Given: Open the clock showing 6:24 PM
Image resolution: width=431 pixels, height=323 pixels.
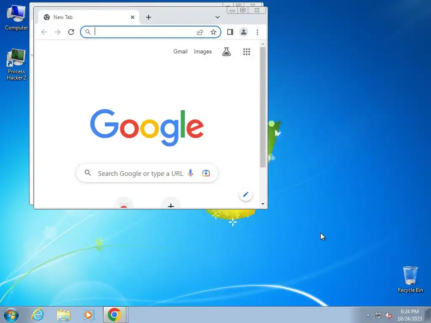Looking at the screenshot, I should (410, 315).
